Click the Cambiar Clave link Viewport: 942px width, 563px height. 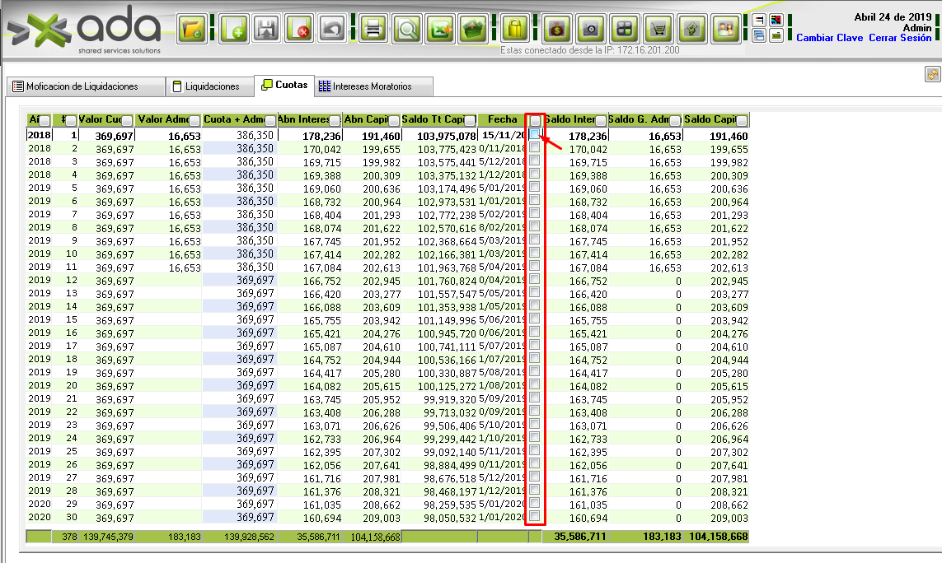click(x=829, y=38)
